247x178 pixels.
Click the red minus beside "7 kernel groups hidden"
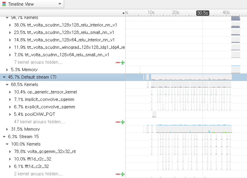[x=118, y=62]
